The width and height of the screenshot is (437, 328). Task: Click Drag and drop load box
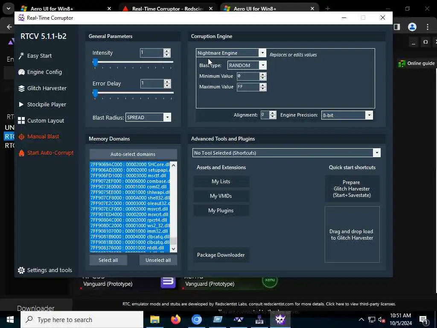coord(352,234)
